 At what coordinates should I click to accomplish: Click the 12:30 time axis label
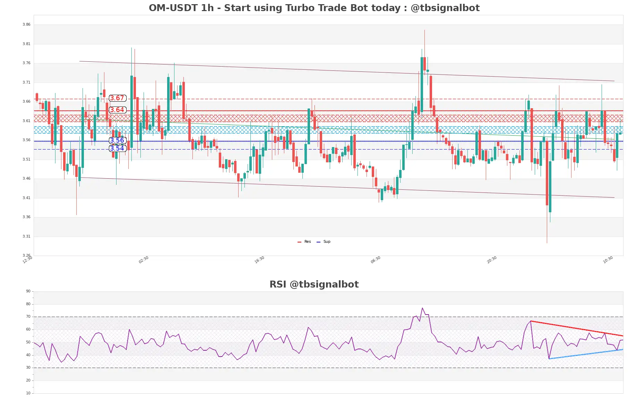point(27,260)
